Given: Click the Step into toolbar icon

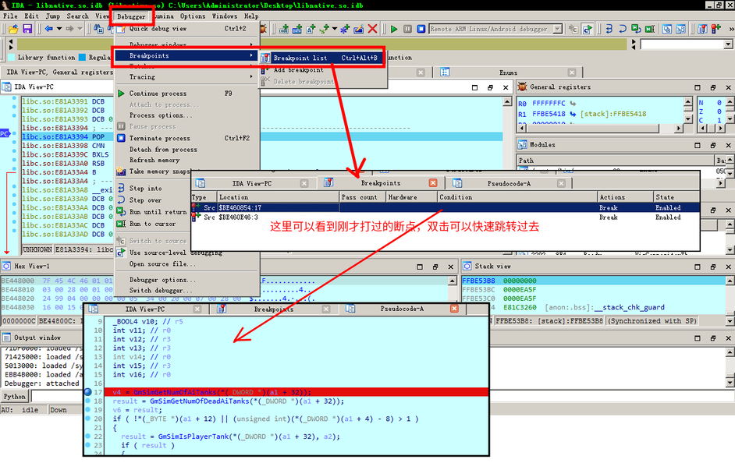Looking at the screenshot, I should click(609, 29).
